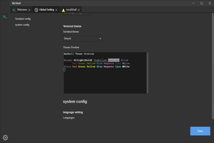Close the Welcome tab
This screenshot has height=143, width=214.
[x=29, y=10]
